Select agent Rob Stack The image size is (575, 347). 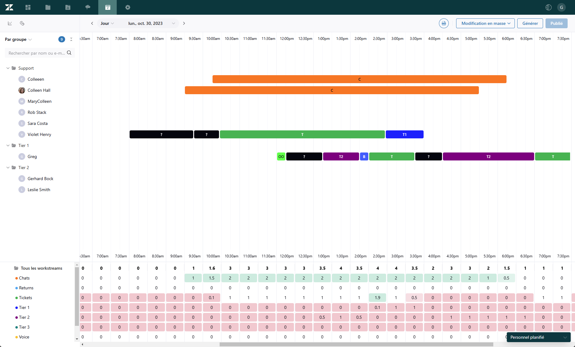[x=37, y=112]
